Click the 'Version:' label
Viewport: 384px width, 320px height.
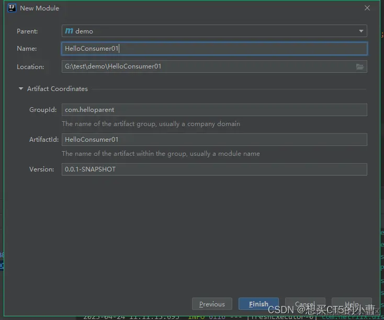pyautogui.click(x=42, y=169)
